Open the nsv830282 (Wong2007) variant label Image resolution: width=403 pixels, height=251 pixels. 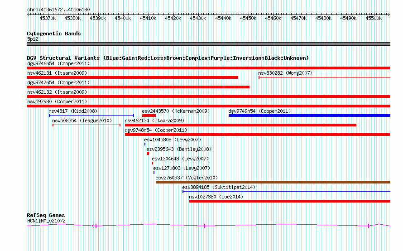pyautogui.click(x=285, y=73)
